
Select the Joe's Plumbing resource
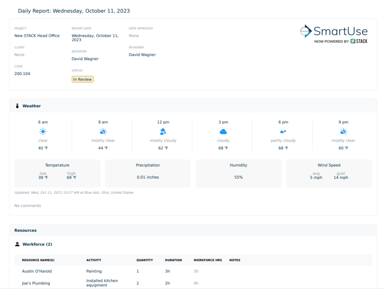36,283
